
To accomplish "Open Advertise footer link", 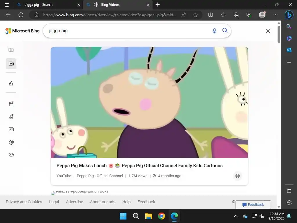I will click(75, 202).
